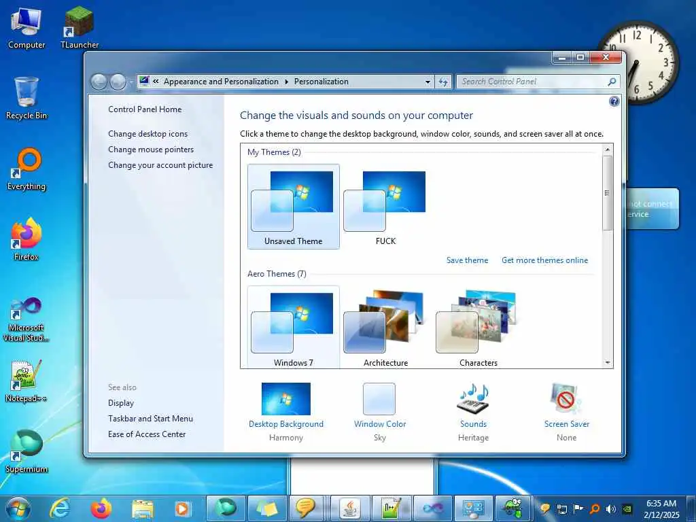Expand the breadcrumb arrow after Appearance and Personalization
This screenshot has height=522, width=696.
(286, 82)
